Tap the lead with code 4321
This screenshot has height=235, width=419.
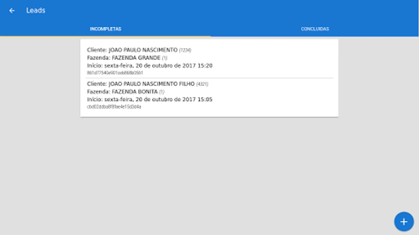pyautogui.click(x=202, y=84)
